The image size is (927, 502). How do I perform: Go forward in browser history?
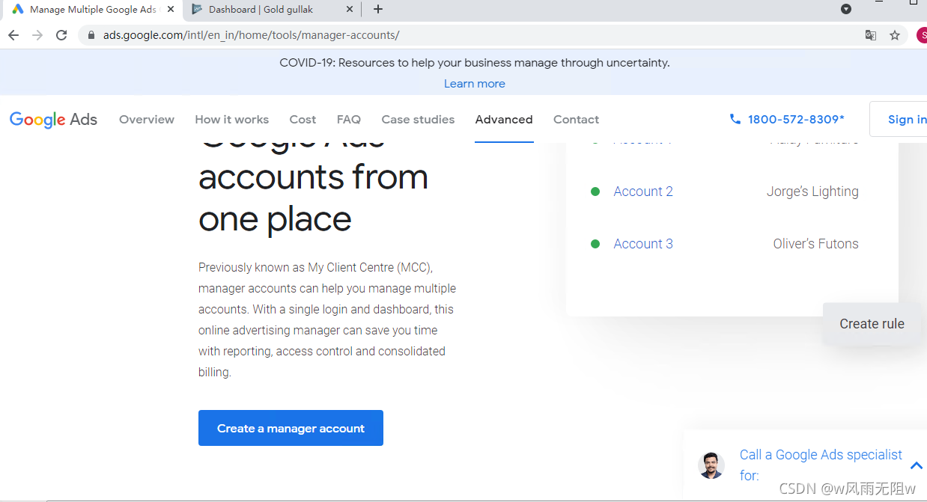[x=37, y=35]
